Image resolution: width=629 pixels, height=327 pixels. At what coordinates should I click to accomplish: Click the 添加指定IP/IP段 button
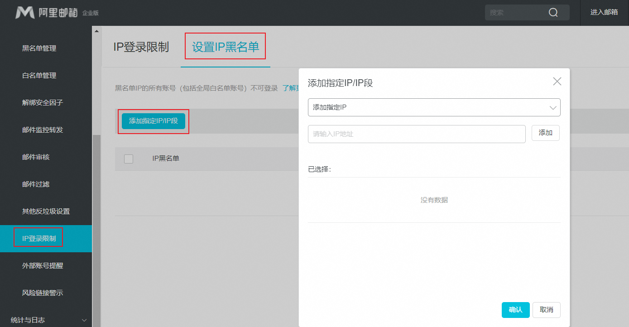pos(153,121)
